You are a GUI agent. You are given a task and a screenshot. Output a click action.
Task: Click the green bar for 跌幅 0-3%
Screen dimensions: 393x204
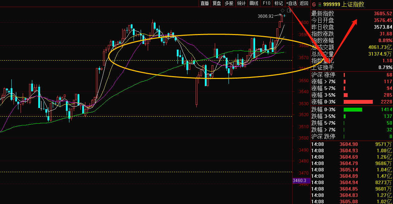coord(353,109)
